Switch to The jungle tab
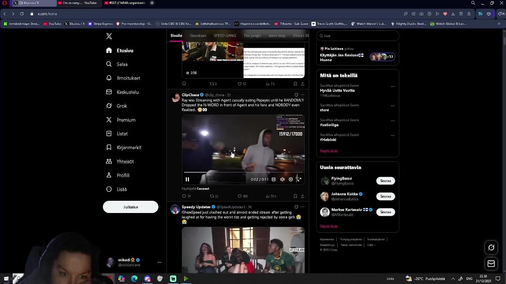 tap(252, 35)
